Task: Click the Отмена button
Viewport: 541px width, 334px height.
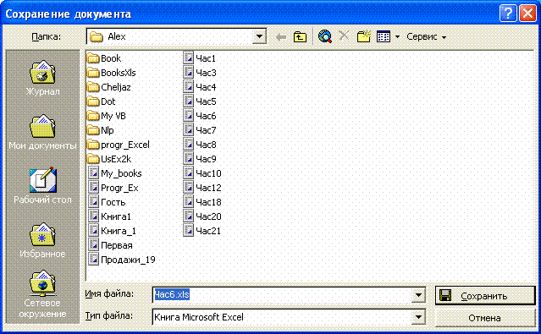Action: [485, 318]
